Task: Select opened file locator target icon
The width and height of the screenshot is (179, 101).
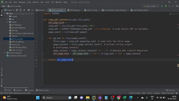Action: (x=17, y=10)
